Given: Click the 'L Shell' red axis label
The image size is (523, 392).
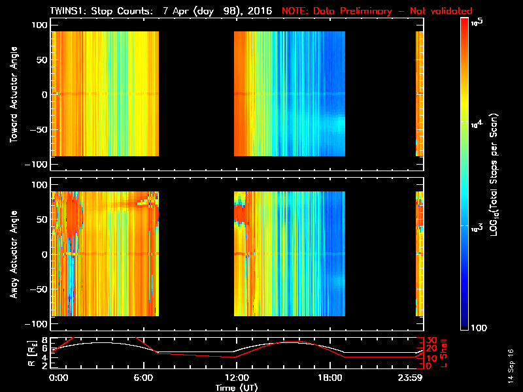Looking at the screenshot, I should coord(445,351).
